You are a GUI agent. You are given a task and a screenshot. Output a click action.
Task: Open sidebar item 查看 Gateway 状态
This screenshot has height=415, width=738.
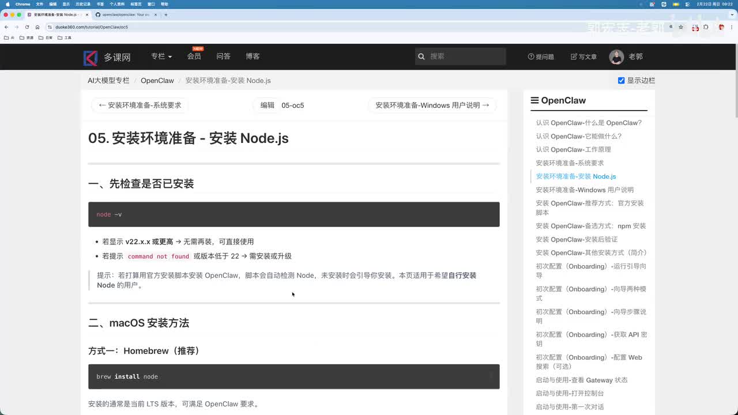[x=582, y=380]
